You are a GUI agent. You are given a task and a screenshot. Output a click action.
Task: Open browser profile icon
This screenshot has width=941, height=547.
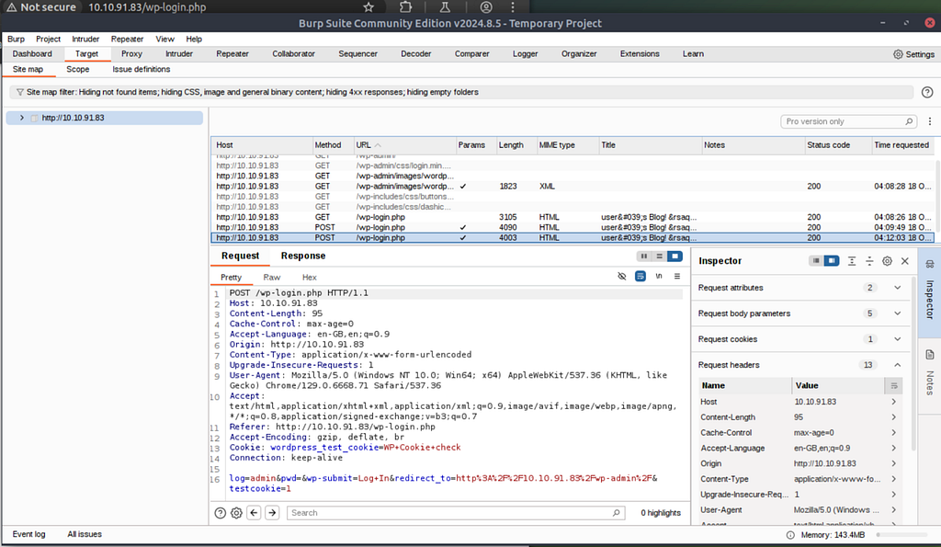pos(486,7)
